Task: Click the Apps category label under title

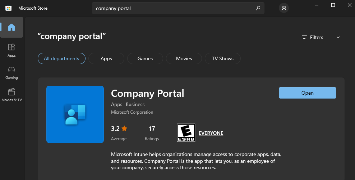Action: (117, 104)
